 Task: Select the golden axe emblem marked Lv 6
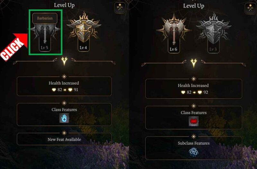point(174,33)
